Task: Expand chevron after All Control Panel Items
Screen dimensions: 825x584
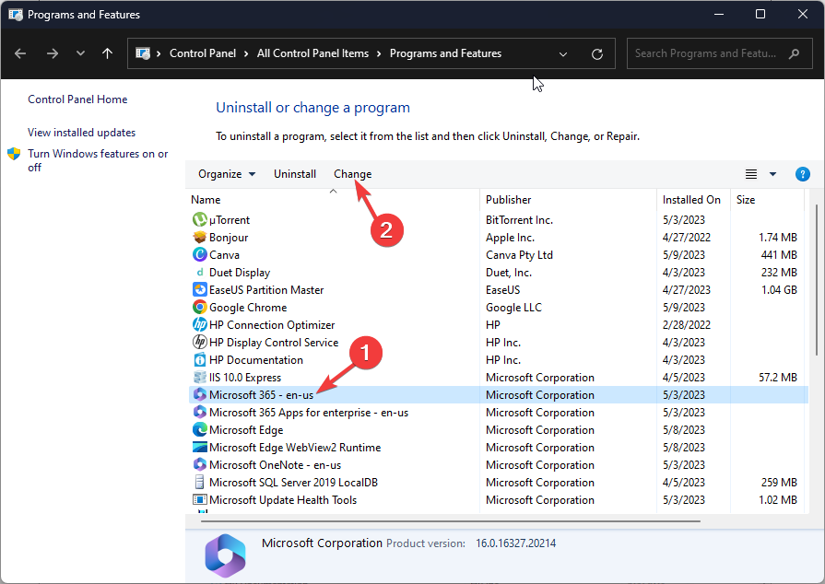Action: (378, 53)
